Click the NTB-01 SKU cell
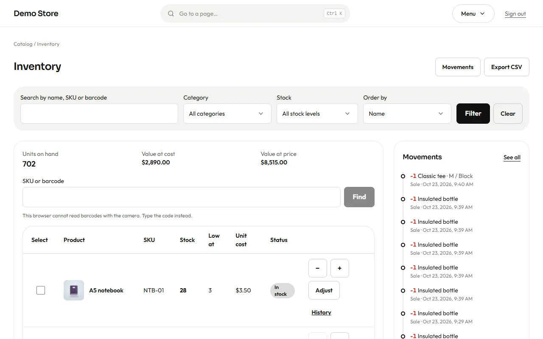 [x=154, y=290]
